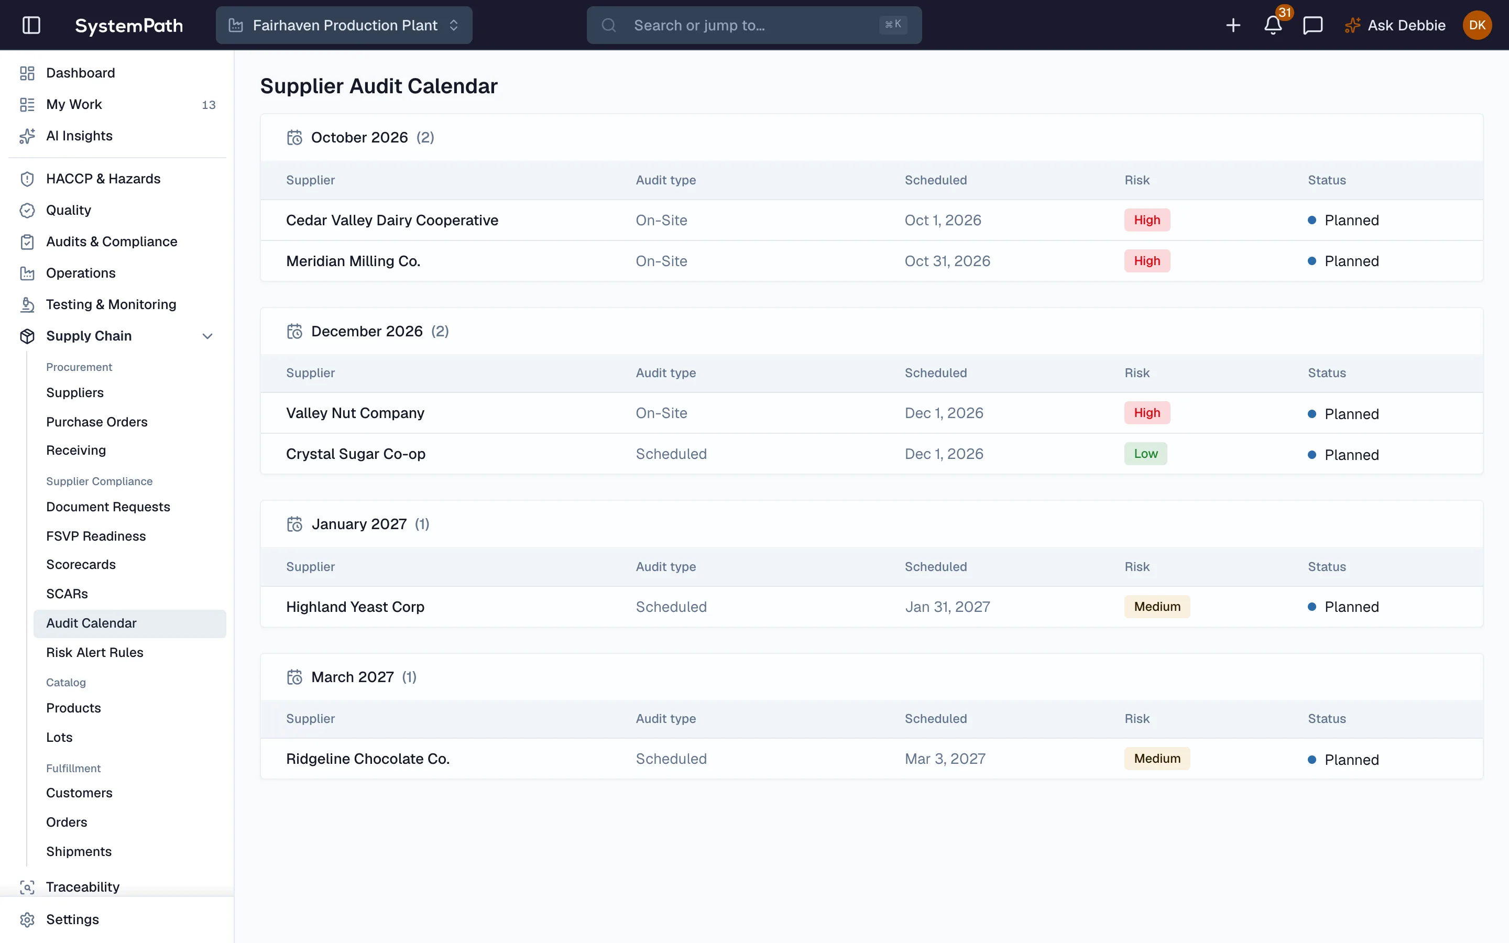The width and height of the screenshot is (1509, 943).
Task: Select Audit Calendar nav item
Action: (x=130, y=623)
